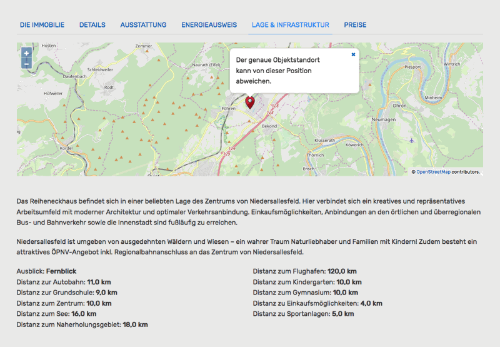This screenshot has width=500, height=347.
Task: Click the Hosten label on the map
Action: click(x=49, y=46)
